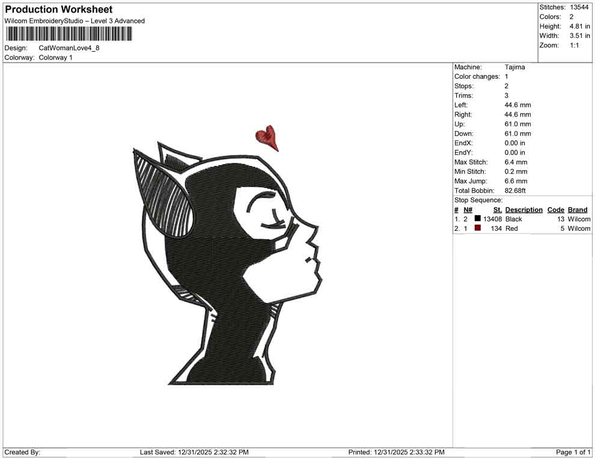Screen dimensions: 595x458
Task: Click the 'Page 1 of 1' footer text
Action: [573, 452]
